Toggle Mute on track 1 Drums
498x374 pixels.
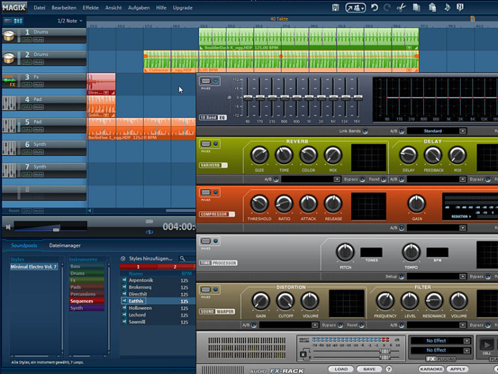[x=38, y=39]
